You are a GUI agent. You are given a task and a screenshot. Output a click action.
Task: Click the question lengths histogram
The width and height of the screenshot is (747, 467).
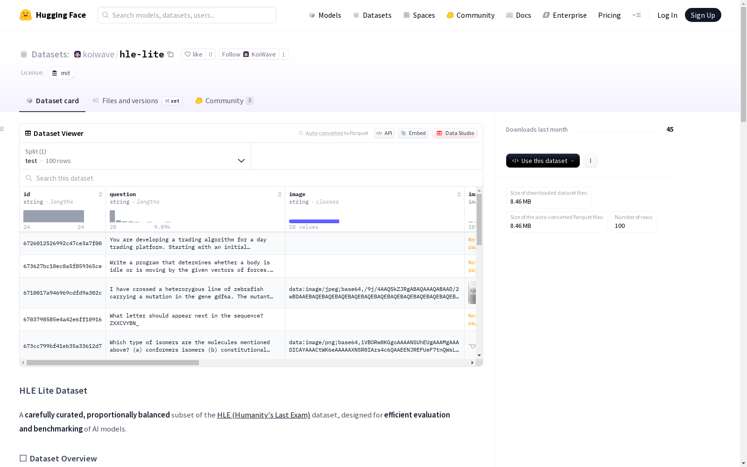140,216
